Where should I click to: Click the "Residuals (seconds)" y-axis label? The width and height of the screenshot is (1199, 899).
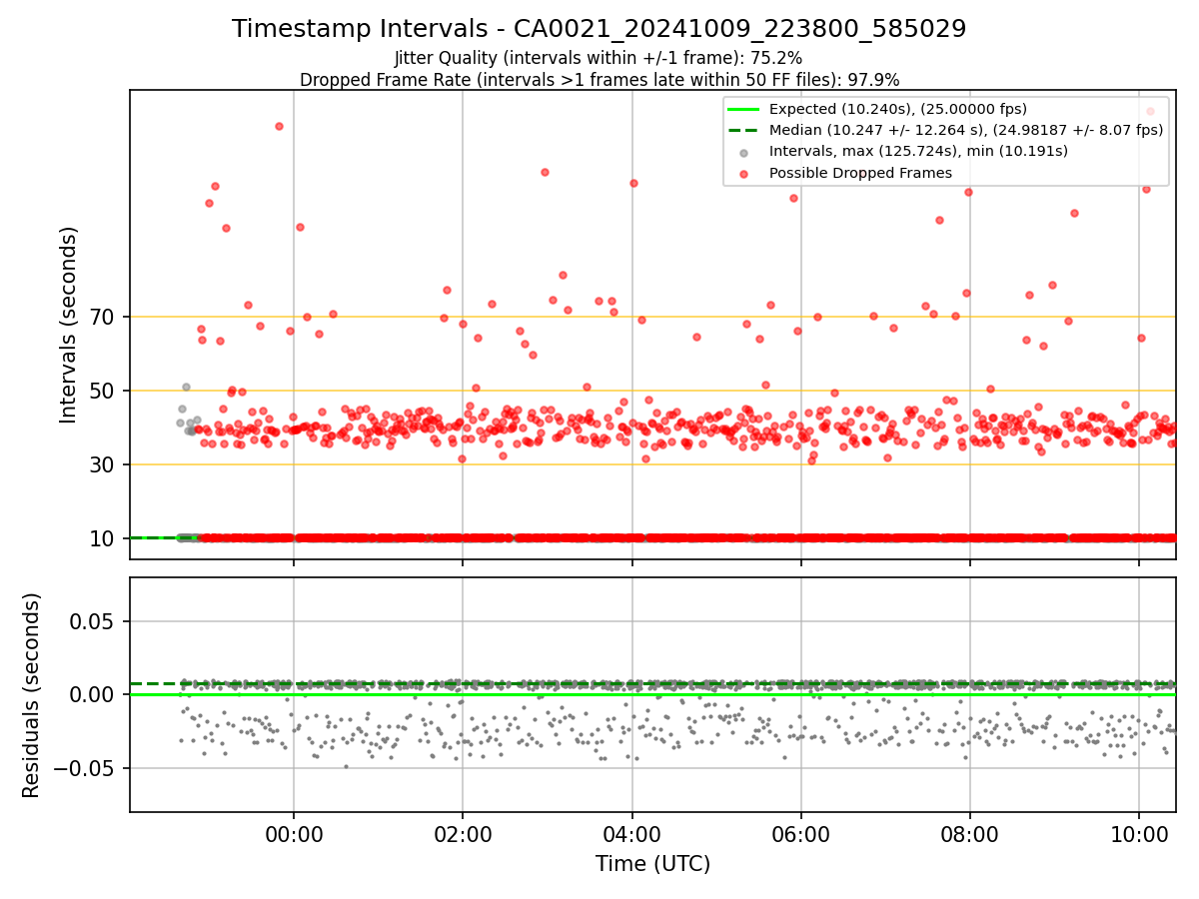point(32,695)
